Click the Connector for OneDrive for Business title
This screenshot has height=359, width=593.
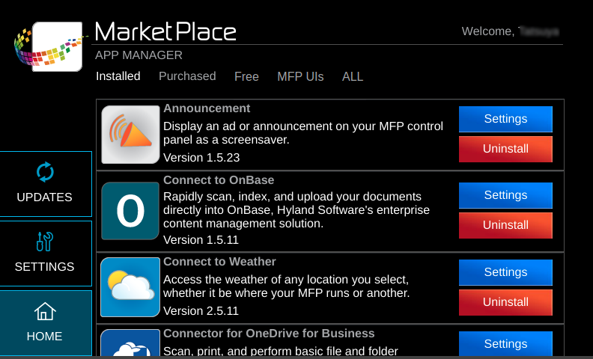(x=269, y=334)
